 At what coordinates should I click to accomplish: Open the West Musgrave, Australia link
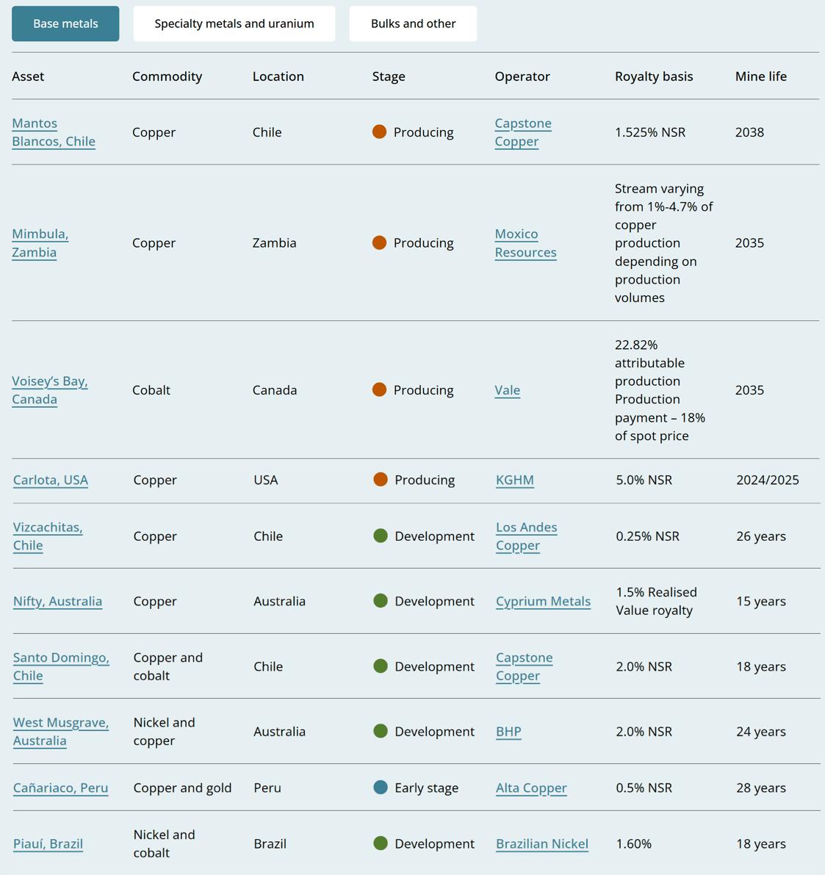[x=60, y=732]
